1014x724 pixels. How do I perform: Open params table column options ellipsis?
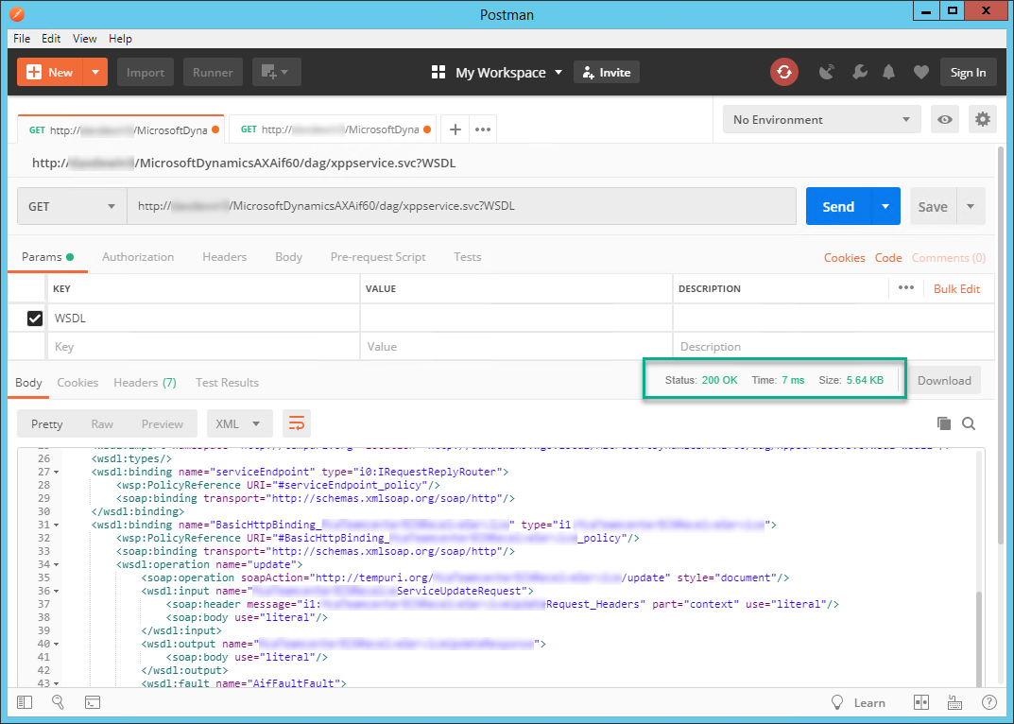(x=906, y=288)
